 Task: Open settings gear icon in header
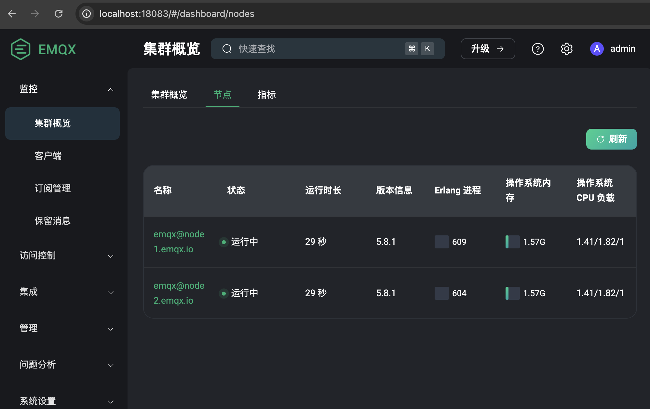click(x=566, y=49)
